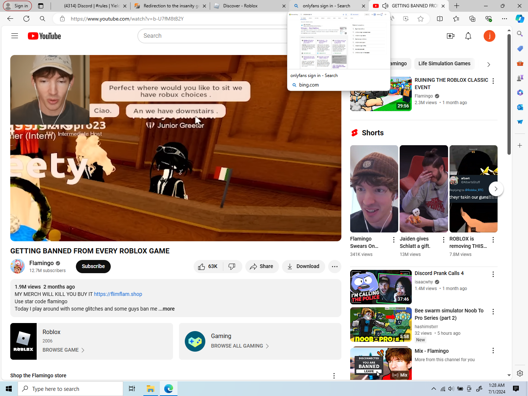Like the video with 63K likes

click(x=208, y=267)
